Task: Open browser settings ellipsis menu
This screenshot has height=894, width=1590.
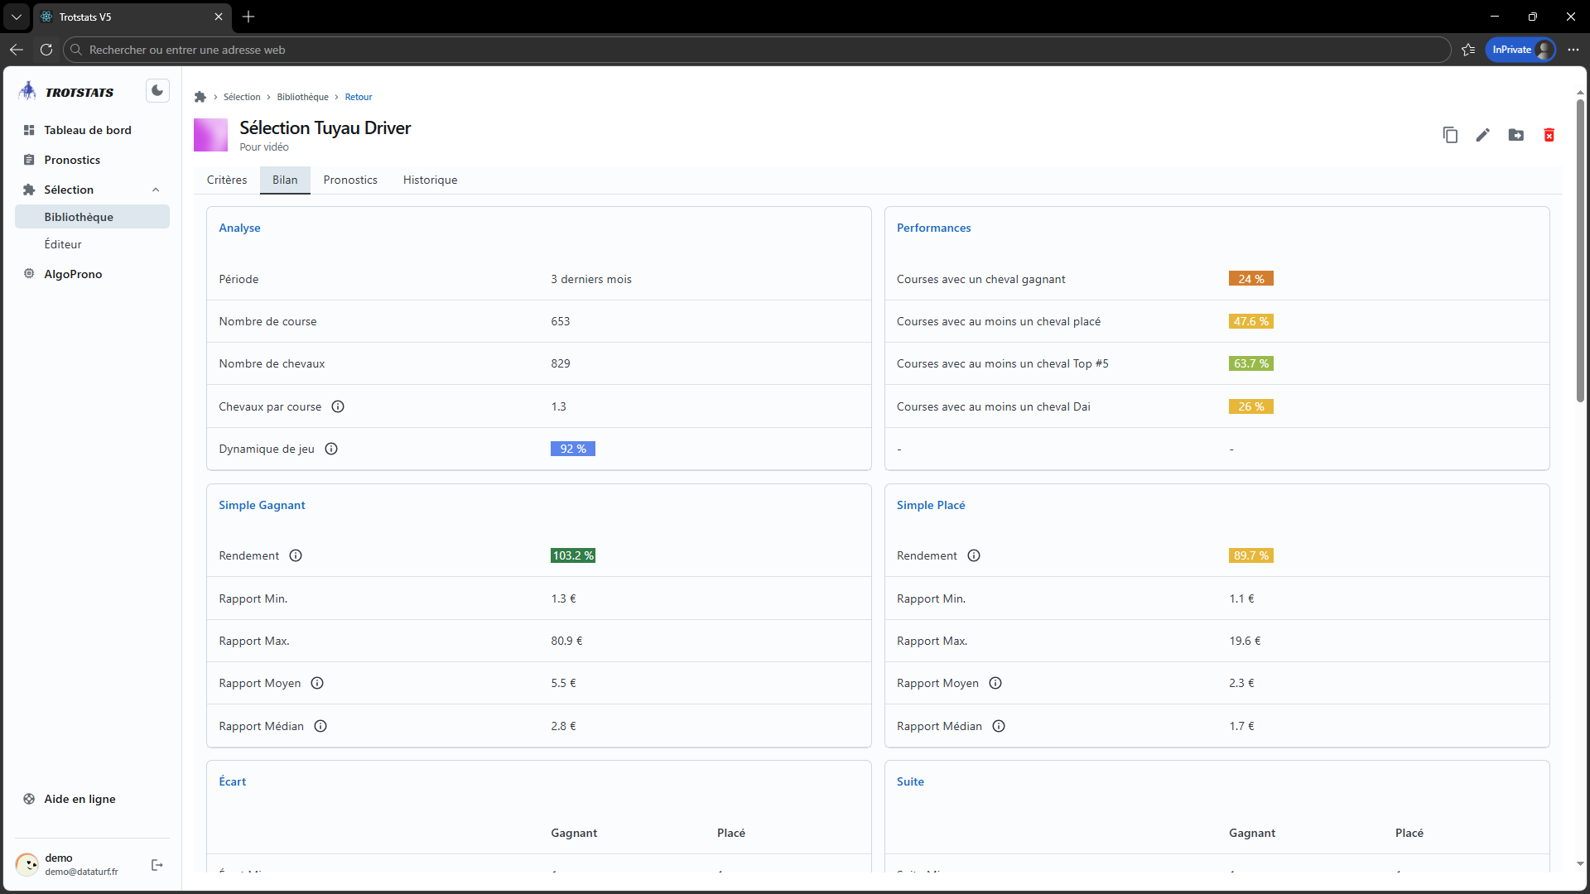Action: coord(1573,50)
